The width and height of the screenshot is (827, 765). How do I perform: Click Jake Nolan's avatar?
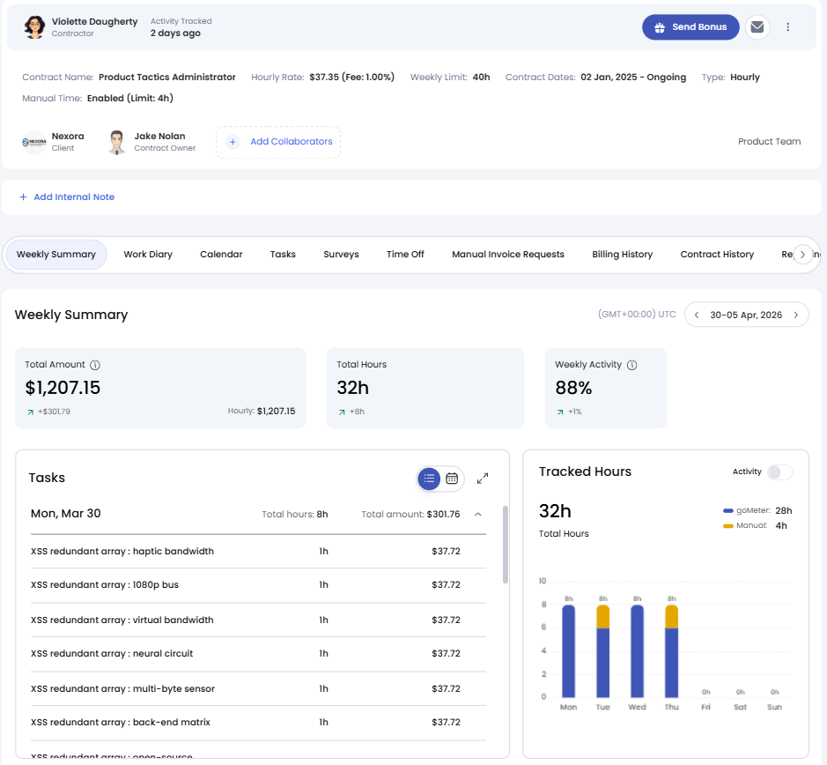(116, 142)
